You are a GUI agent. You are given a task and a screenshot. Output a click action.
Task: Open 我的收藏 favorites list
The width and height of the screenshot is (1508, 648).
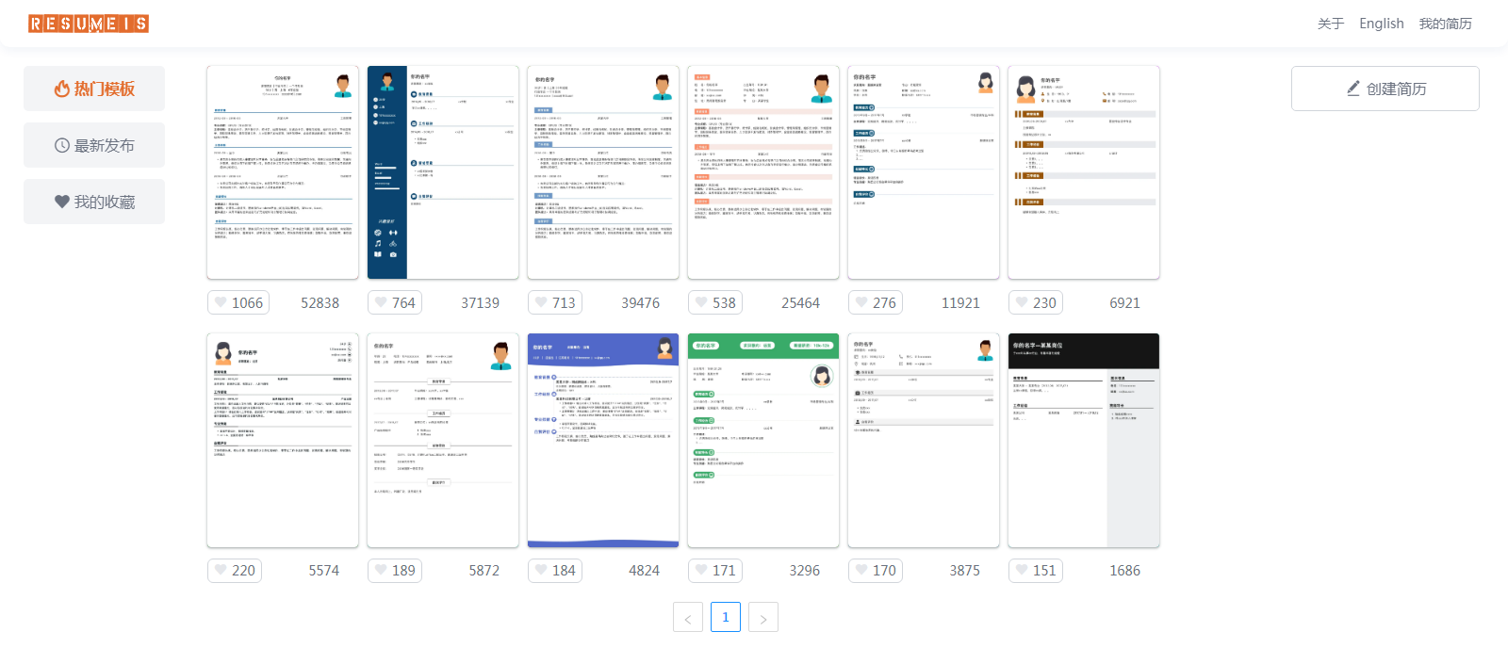tap(94, 202)
